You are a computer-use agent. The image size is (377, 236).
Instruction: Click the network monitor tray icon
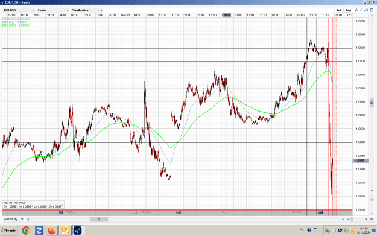(x=340, y=231)
